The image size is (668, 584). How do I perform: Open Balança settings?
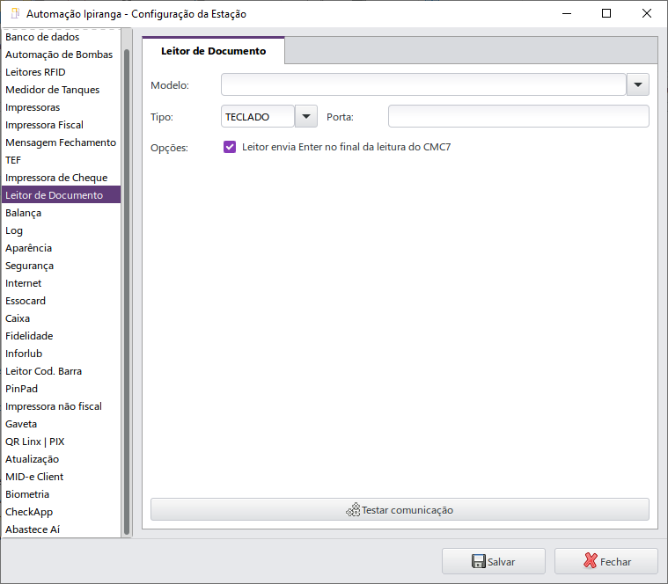pos(62,213)
